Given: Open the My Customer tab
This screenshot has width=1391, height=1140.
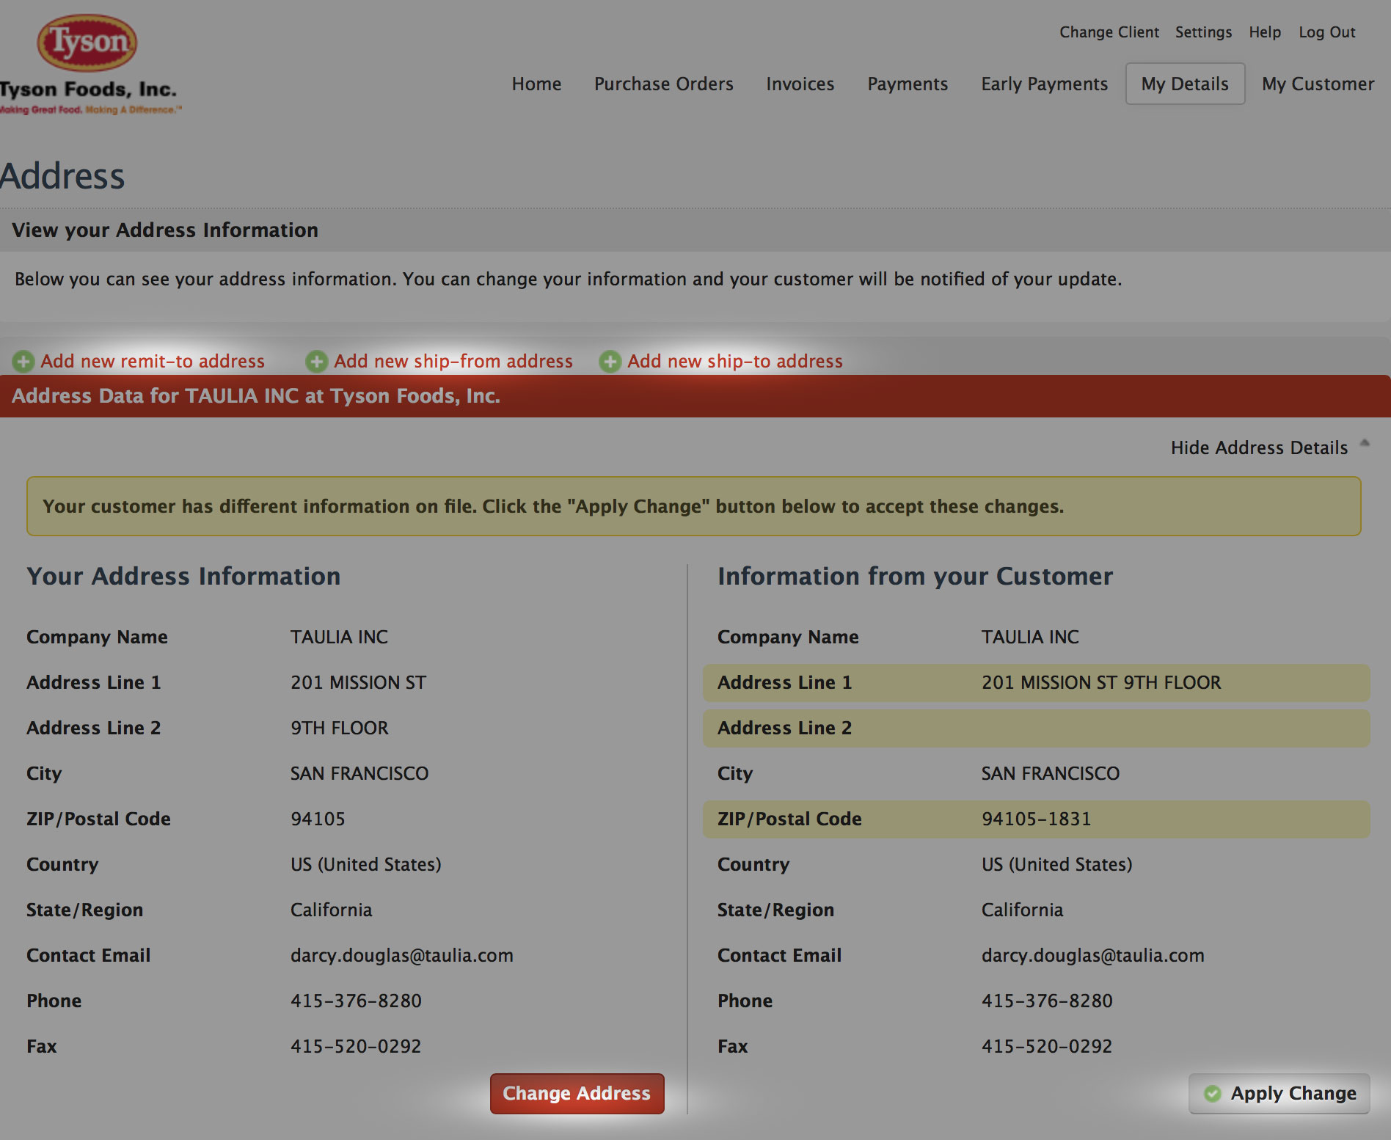Looking at the screenshot, I should pyautogui.click(x=1318, y=84).
